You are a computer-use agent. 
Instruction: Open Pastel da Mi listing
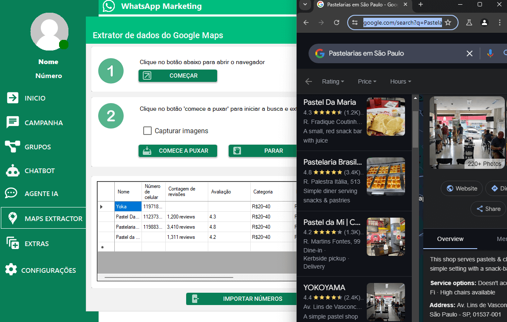pyautogui.click(x=354, y=244)
